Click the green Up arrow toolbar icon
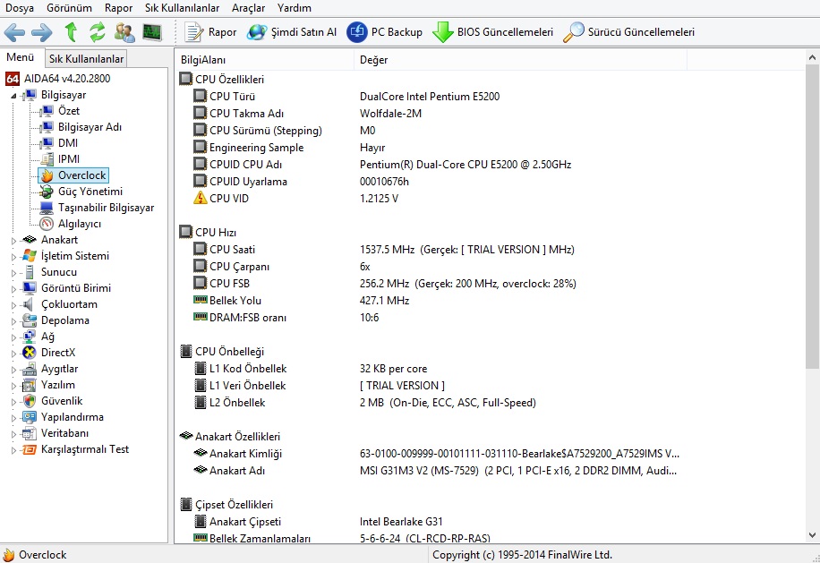The height and width of the screenshot is (563, 820). click(x=71, y=32)
